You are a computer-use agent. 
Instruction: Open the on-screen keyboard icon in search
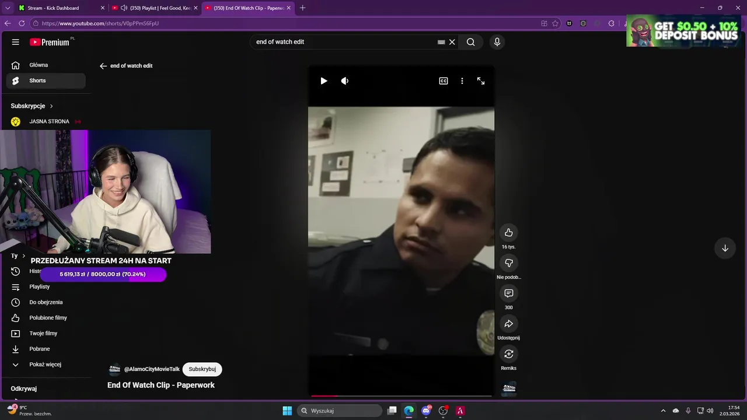point(441,42)
